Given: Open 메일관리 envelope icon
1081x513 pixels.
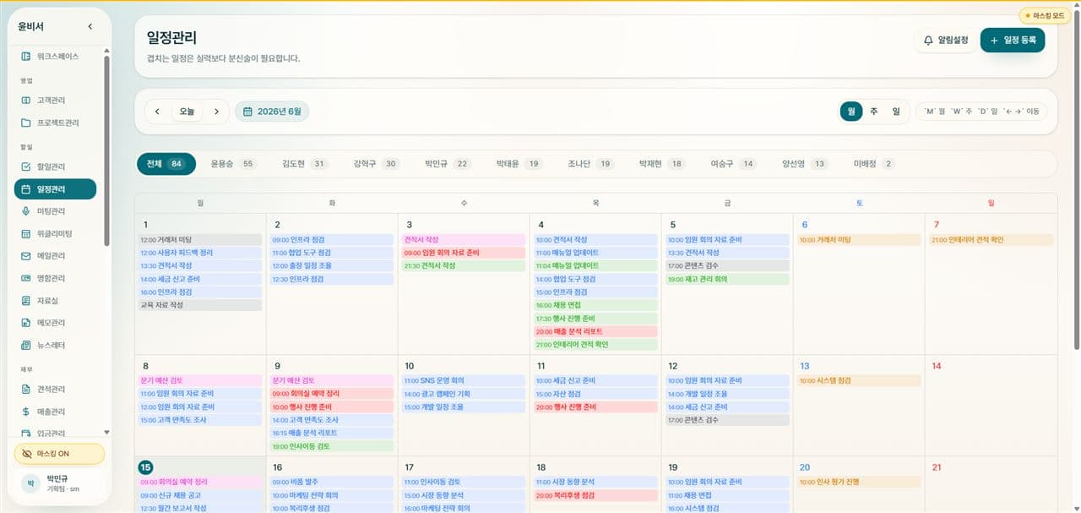Looking at the screenshot, I should click(x=25, y=256).
